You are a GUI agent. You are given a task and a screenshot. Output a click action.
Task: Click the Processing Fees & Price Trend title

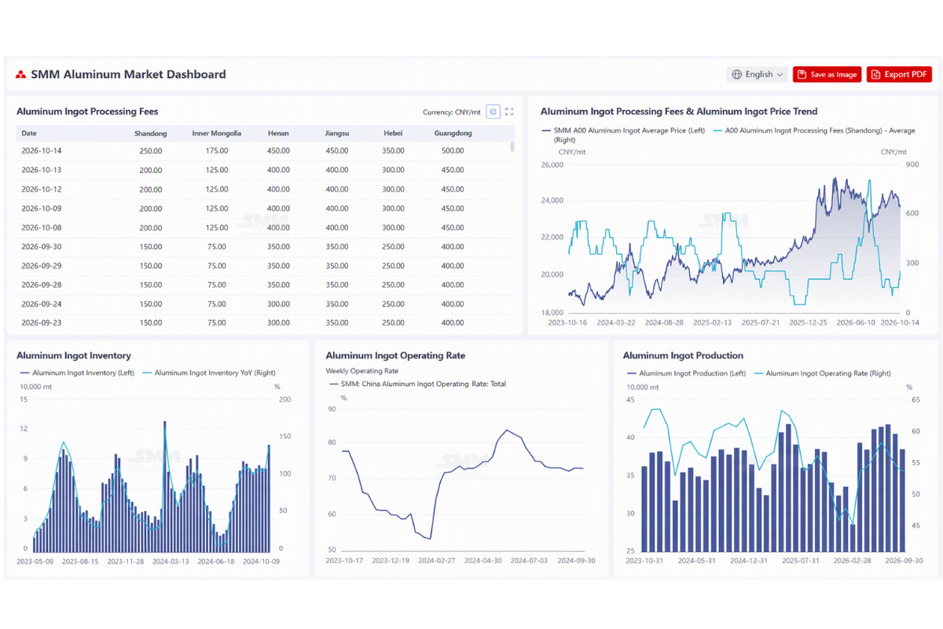point(679,112)
